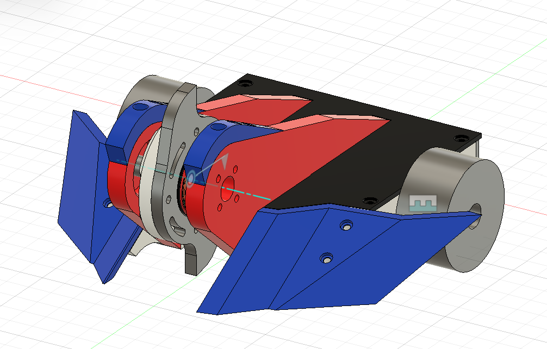The width and height of the screenshot is (547, 349).
Task: Click the mounting hole on the left blue wedge
Action: (x=109, y=203)
